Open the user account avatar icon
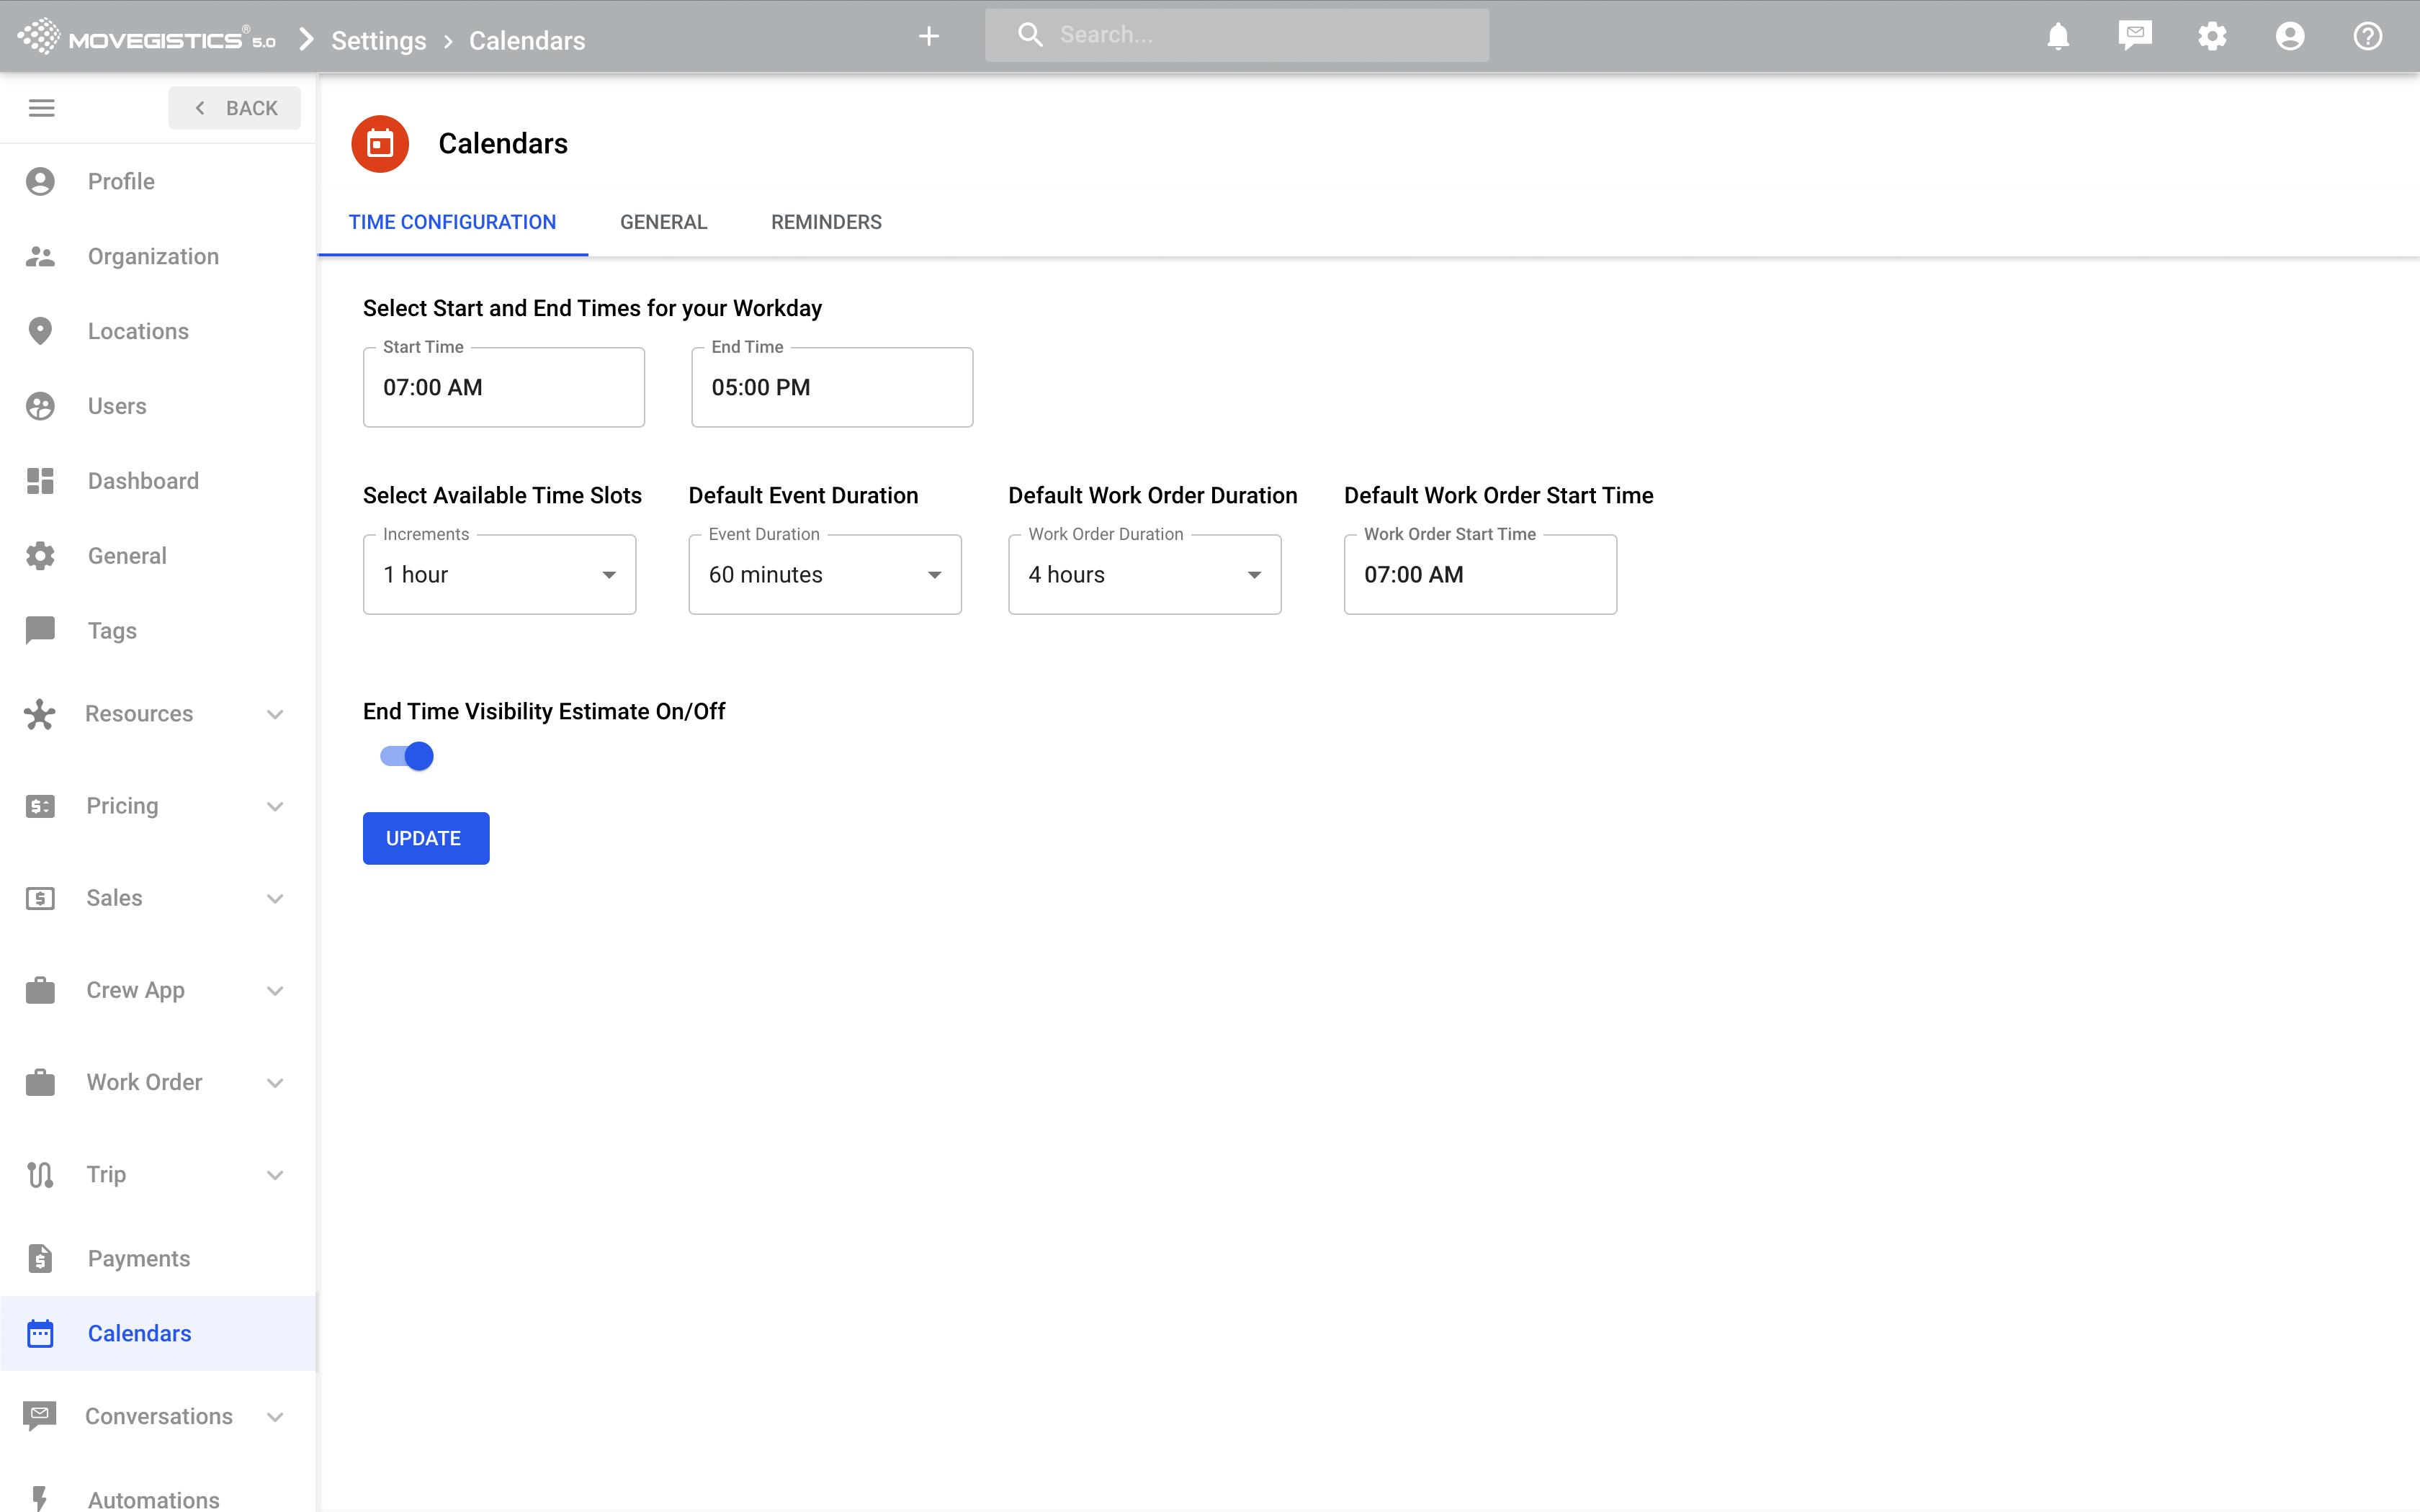This screenshot has width=2420, height=1512. [2289, 37]
